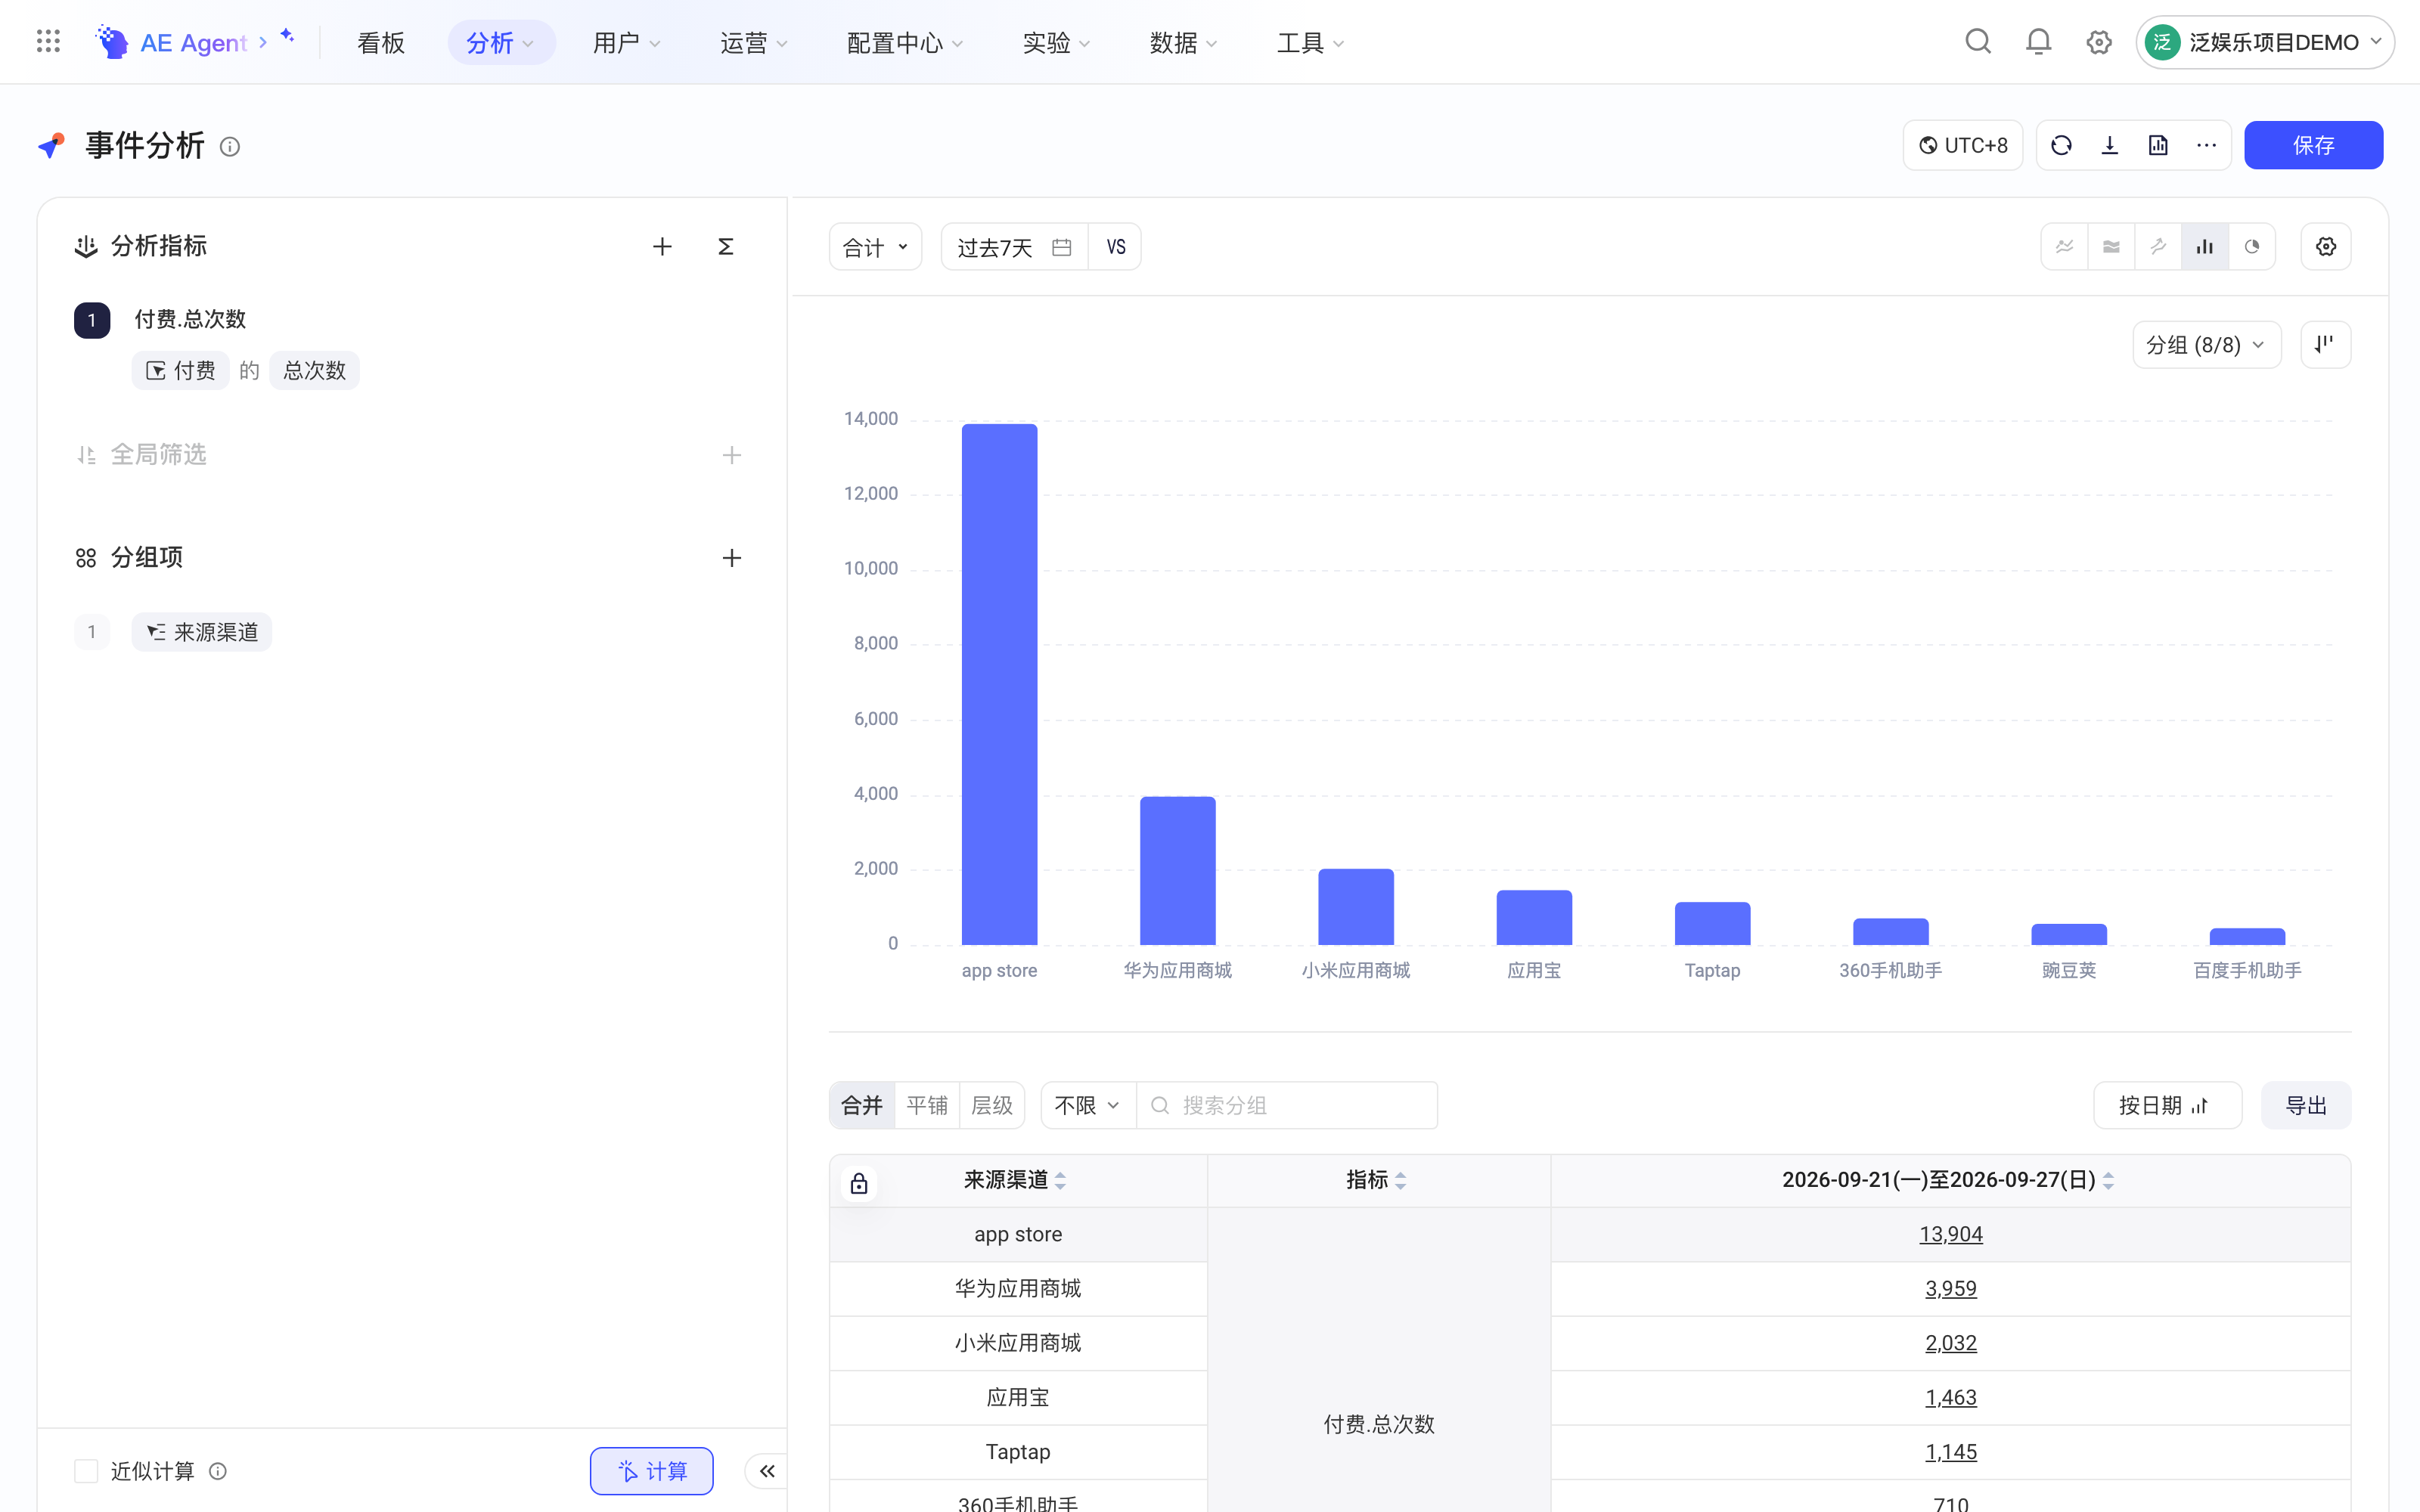Viewport: 2420px width, 1512px height.
Task: Switch to line chart view
Action: point(2064,247)
